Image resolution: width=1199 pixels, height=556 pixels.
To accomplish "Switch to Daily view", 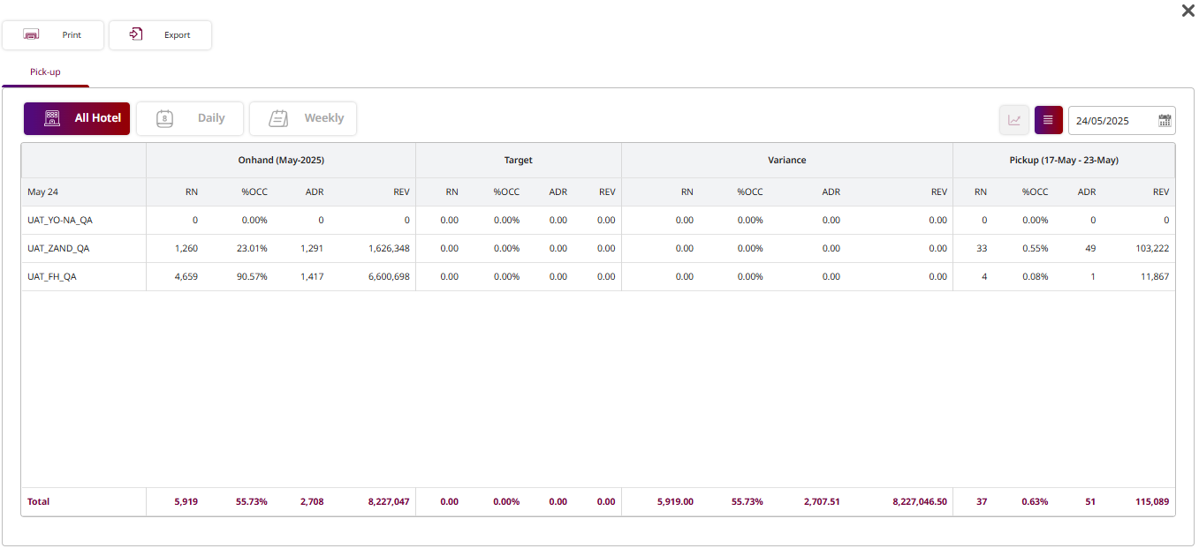I will click(211, 118).
